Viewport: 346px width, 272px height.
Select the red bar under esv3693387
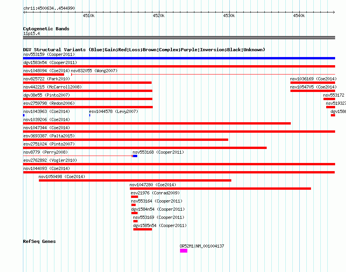point(126,140)
